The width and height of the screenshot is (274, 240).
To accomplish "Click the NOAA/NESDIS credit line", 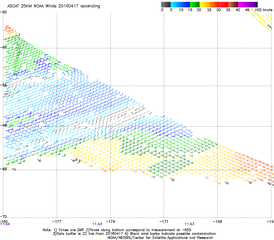I will click(160, 238).
